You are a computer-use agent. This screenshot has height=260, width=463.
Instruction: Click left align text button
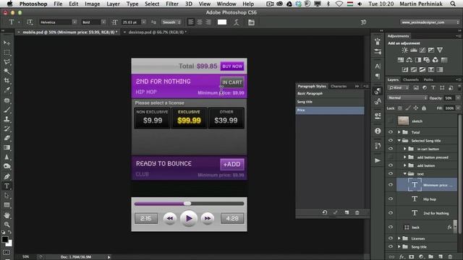(x=191, y=22)
